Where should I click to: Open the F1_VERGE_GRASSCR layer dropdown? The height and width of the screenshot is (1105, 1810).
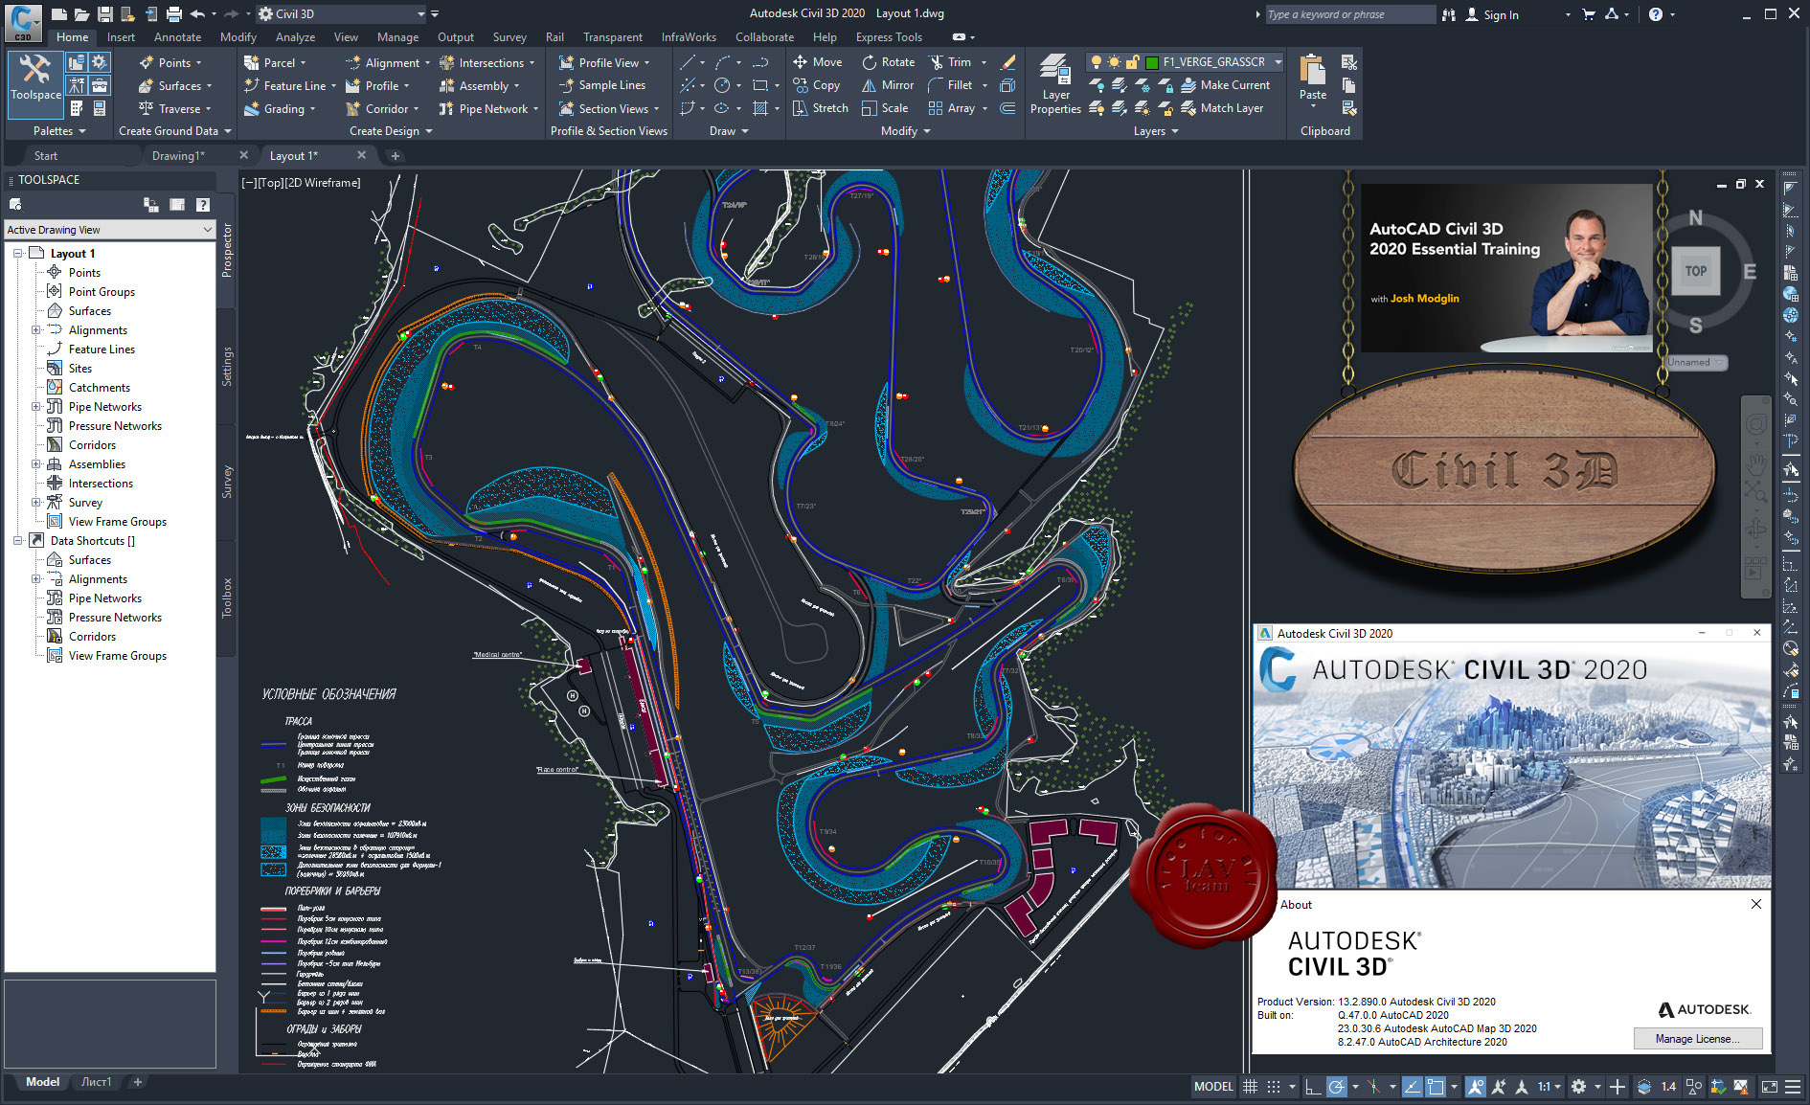pos(1278,62)
